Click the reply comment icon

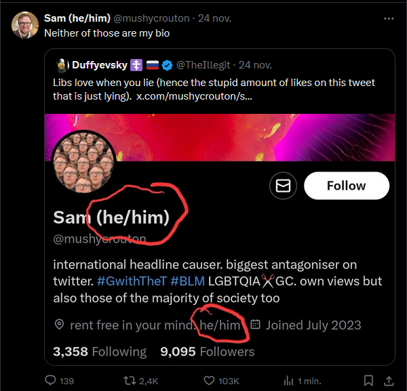tap(51, 381)
